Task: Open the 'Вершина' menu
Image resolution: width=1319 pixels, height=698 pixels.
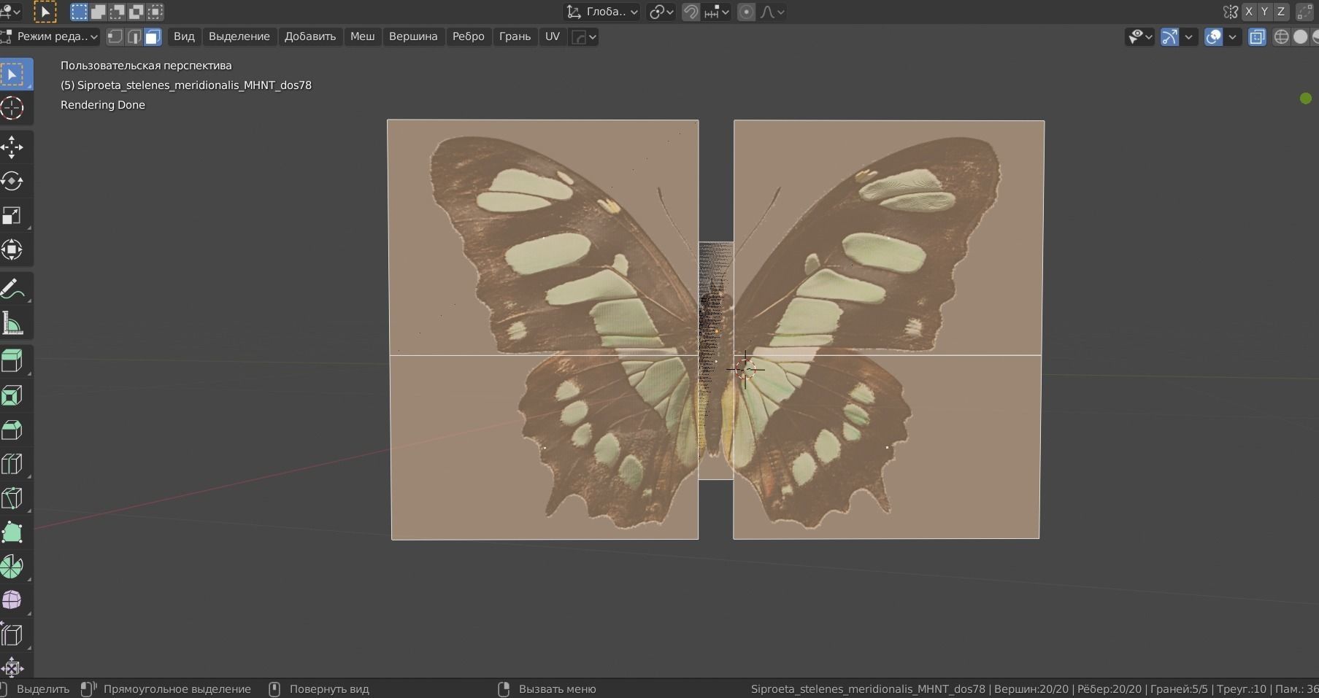Action: (413, 36)
